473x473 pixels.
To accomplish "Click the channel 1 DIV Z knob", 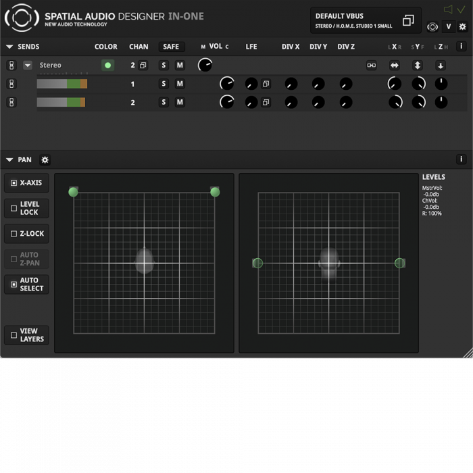I will click(346, 84).
